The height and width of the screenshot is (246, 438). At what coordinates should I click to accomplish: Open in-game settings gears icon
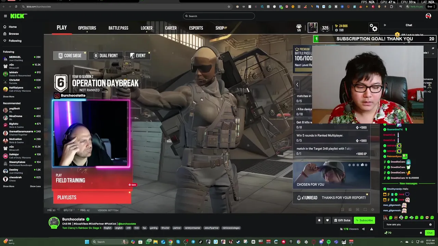[373, 28]
